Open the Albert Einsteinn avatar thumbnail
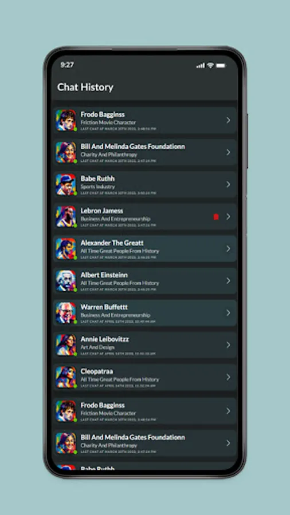This screenshot has height=515, width=290. click(66, 281)
